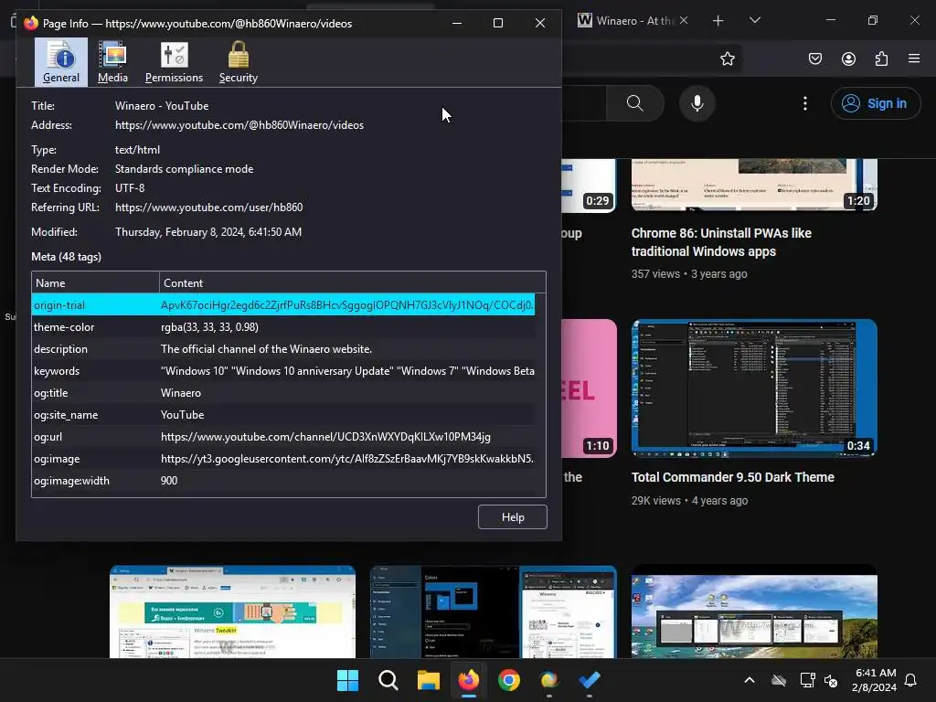Screen dimensions: 936x702
Task: Open the Firefox extensions puzzle icon
Action: point(881,58)
